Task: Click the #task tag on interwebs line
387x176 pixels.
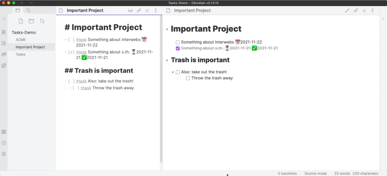Action: (81, 39)
